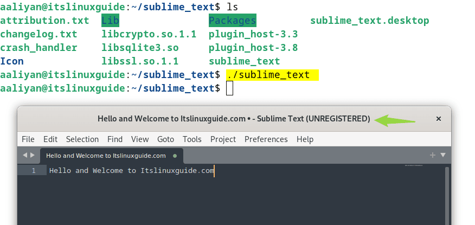Click the Lib directory in terminal listing
Image resolution: width=475 pixels, height=225 pixels.
[x=110, y=20]
